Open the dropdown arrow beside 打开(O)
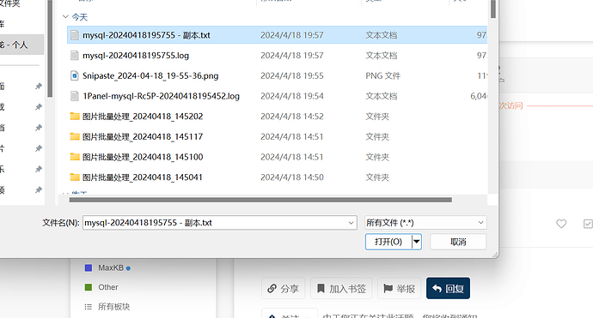The image size is (593, 318). pyautogui.click(x=416, y=242)
